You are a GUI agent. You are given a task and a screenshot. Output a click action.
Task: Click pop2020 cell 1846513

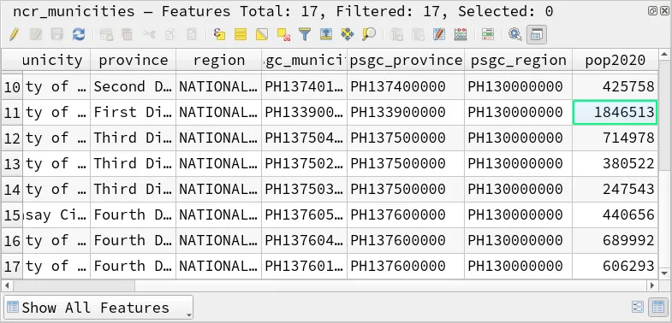tap(615, 113)
